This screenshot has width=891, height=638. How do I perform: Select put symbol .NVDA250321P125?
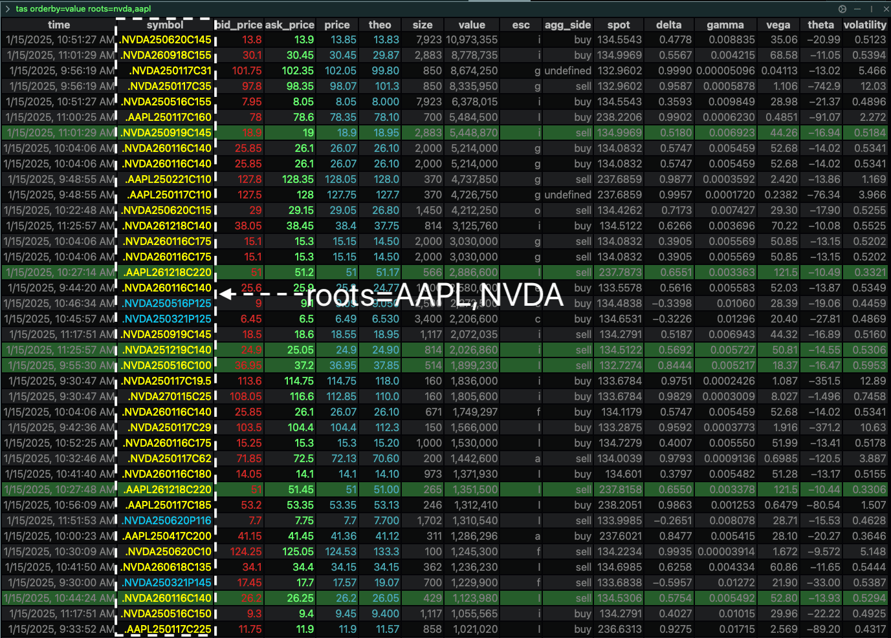coord(166,319)
